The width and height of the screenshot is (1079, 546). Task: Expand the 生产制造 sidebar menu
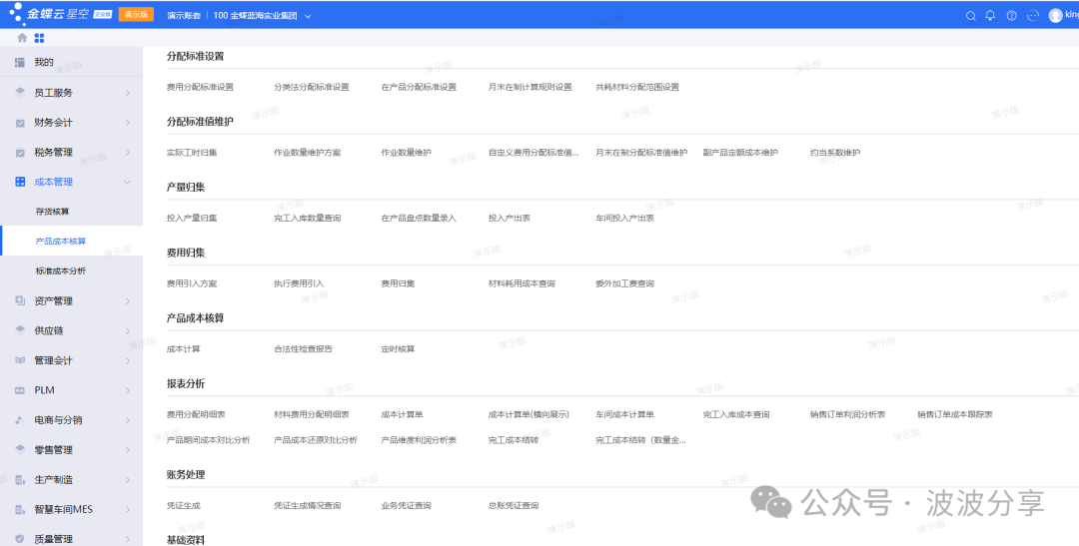click(x=127, y=479)
